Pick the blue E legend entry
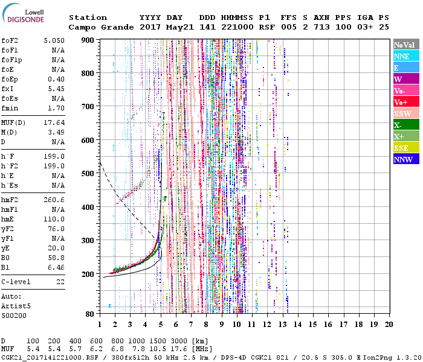Image resolution: width=423 pixels, height=362 pixels. tap(405, 68)
